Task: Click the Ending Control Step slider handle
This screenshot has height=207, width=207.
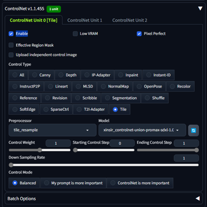Action: 197,150
